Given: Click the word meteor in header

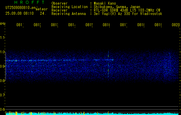Looking at the screenshot, I should point(42,9).
